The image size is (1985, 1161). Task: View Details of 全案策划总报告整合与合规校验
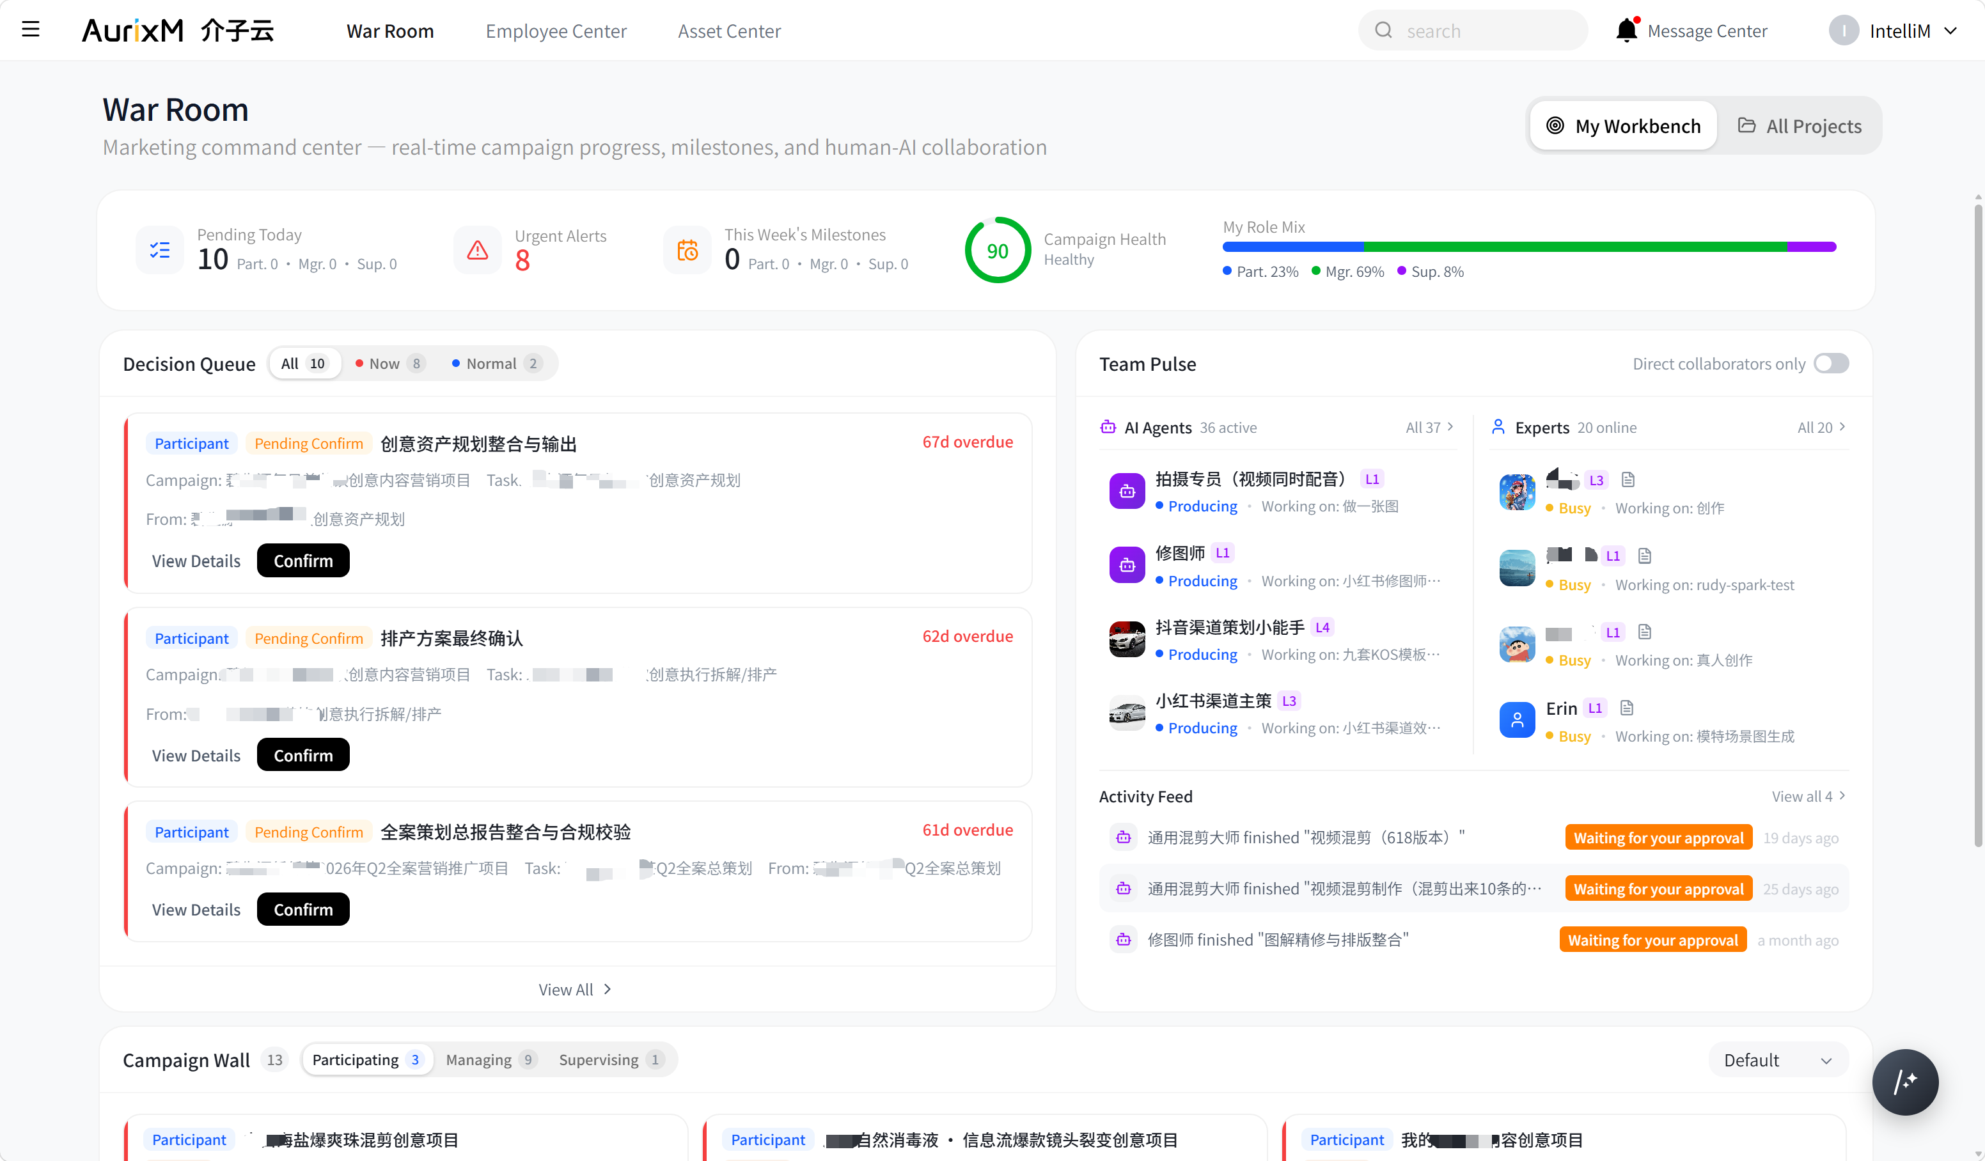(196, 909)
